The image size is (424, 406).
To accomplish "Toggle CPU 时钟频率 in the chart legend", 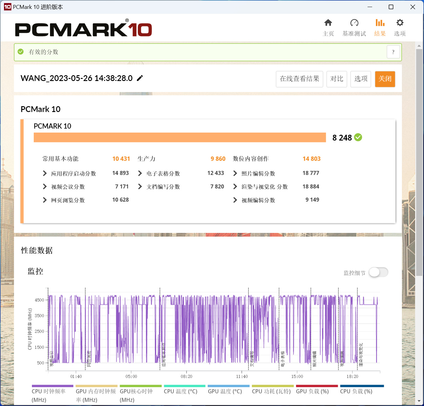I will (52, 386).
